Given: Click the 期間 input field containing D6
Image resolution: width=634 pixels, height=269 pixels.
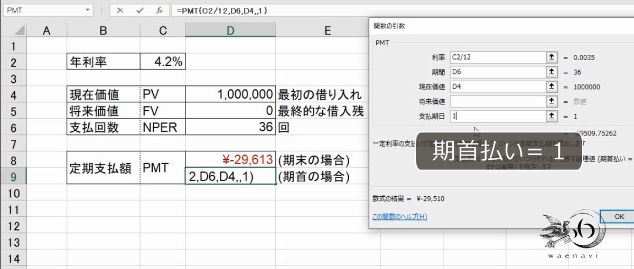Looking at the screenshot, I should [497, 72].
